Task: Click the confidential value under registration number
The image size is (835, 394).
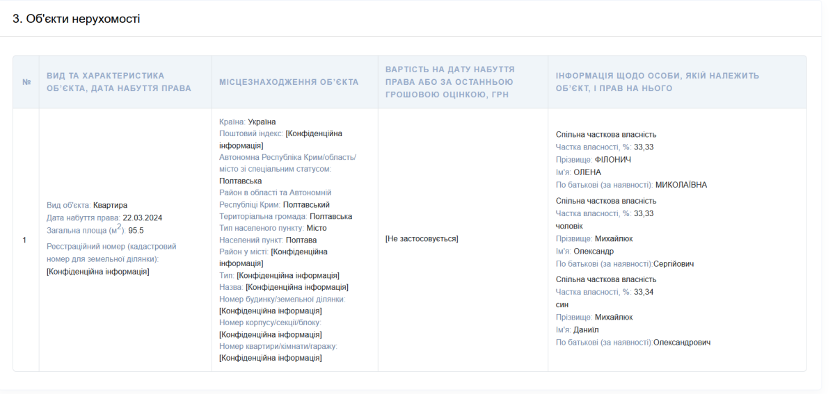Action: coord(97,272)
